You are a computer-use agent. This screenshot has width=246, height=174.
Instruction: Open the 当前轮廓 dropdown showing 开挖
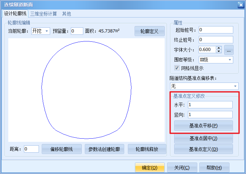[x=41, y=31]
